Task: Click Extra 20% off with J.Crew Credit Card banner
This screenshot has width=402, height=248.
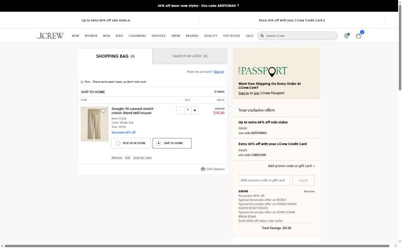Action: (x=291, y=20)
